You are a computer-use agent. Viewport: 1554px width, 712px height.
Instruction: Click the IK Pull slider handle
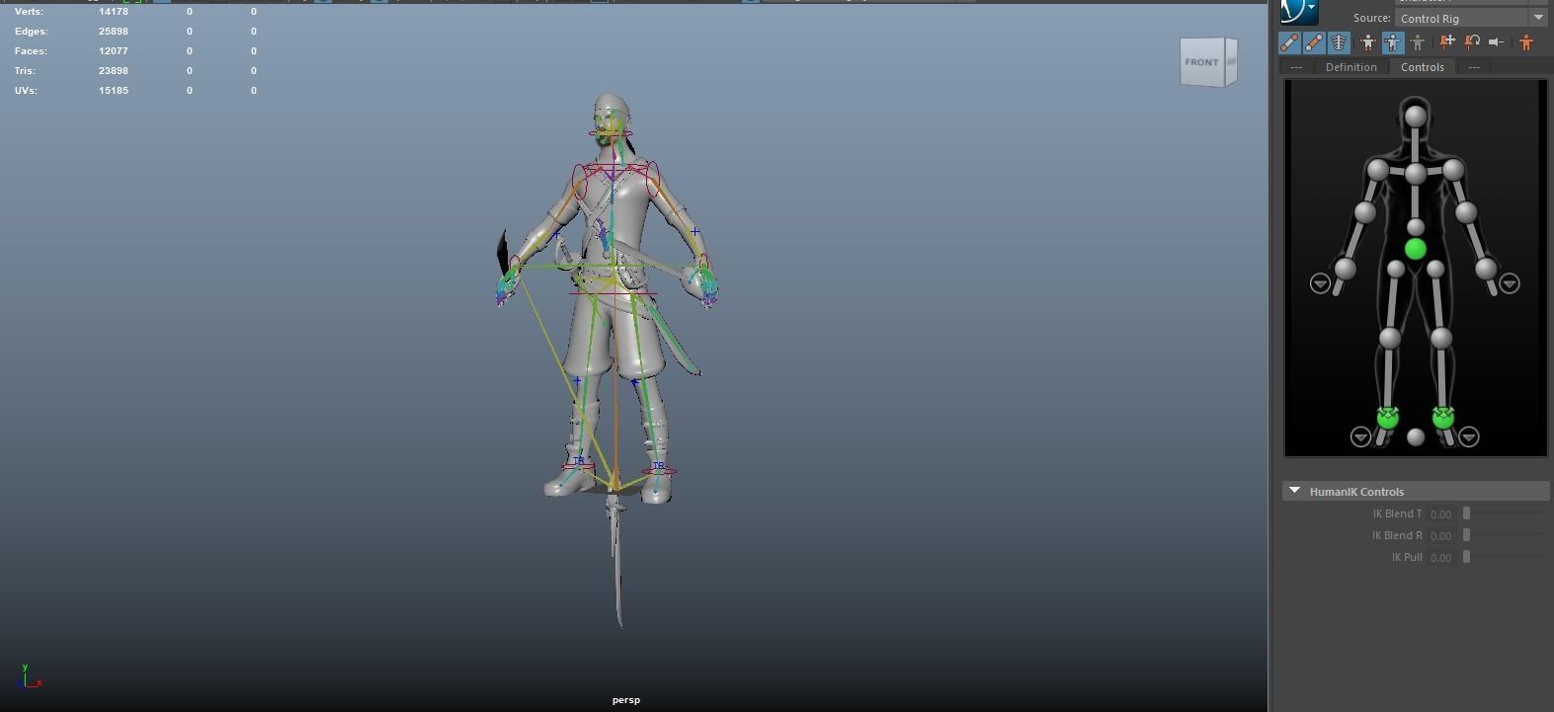1467,557
